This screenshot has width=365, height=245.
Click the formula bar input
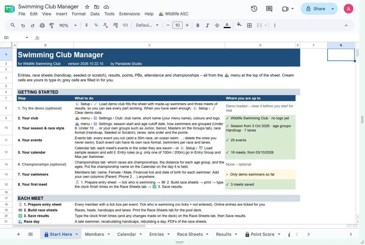201,38
